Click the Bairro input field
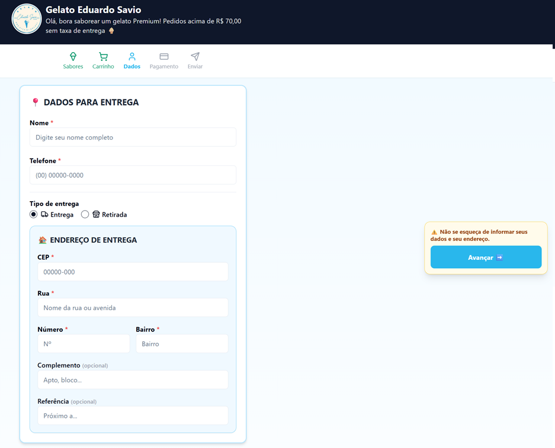 tap(182, 344)
